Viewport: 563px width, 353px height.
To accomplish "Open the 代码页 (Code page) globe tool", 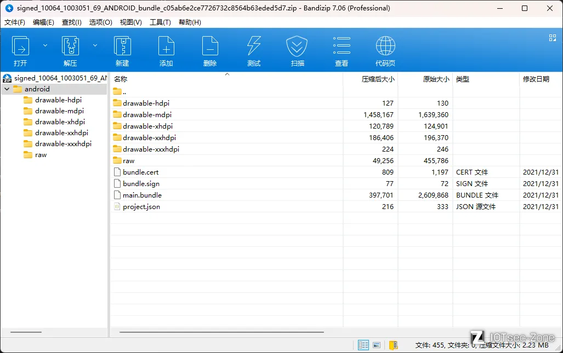I will tap(385, 46).
